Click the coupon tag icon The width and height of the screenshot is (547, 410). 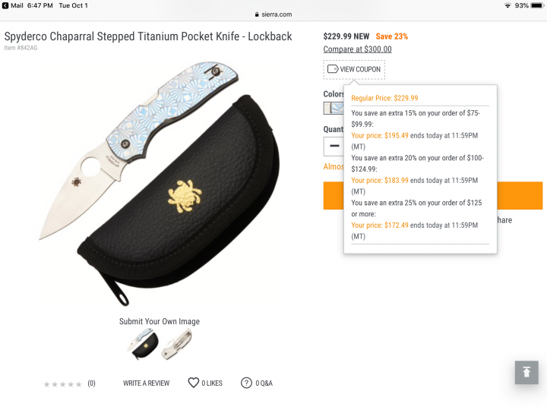(x=333, y=68)
